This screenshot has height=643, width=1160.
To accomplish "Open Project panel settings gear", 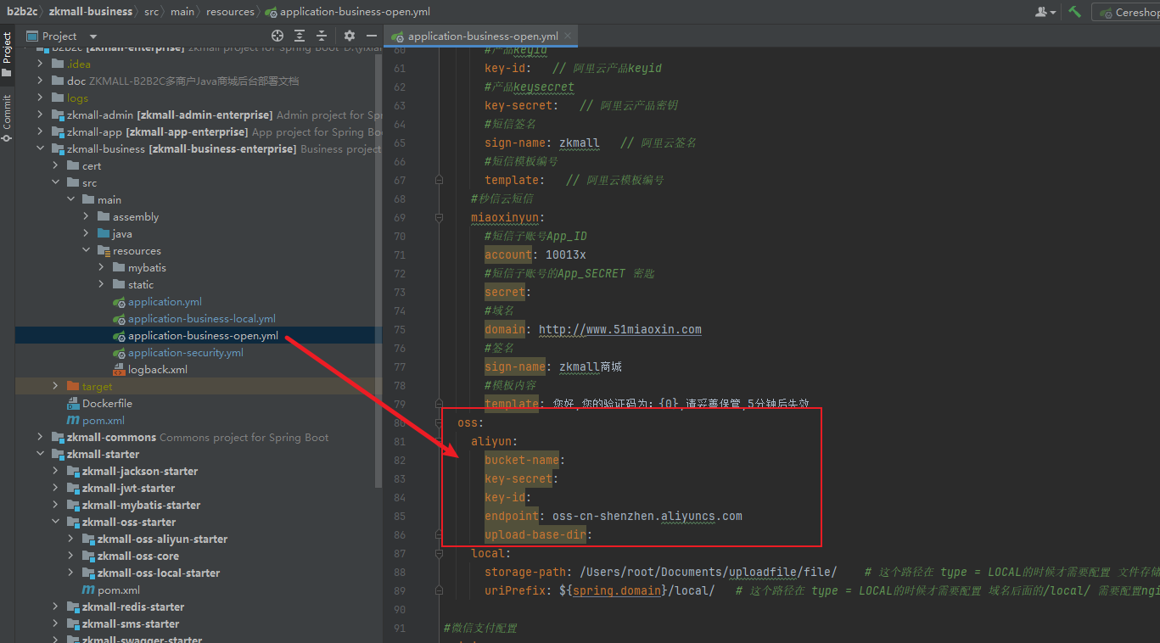I will pos(350,36).
